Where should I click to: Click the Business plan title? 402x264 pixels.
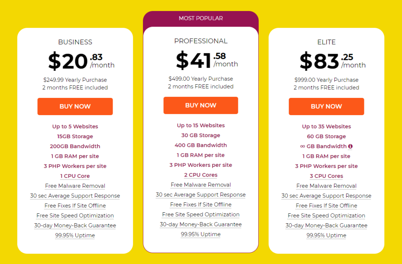click(x=75, y=42)
